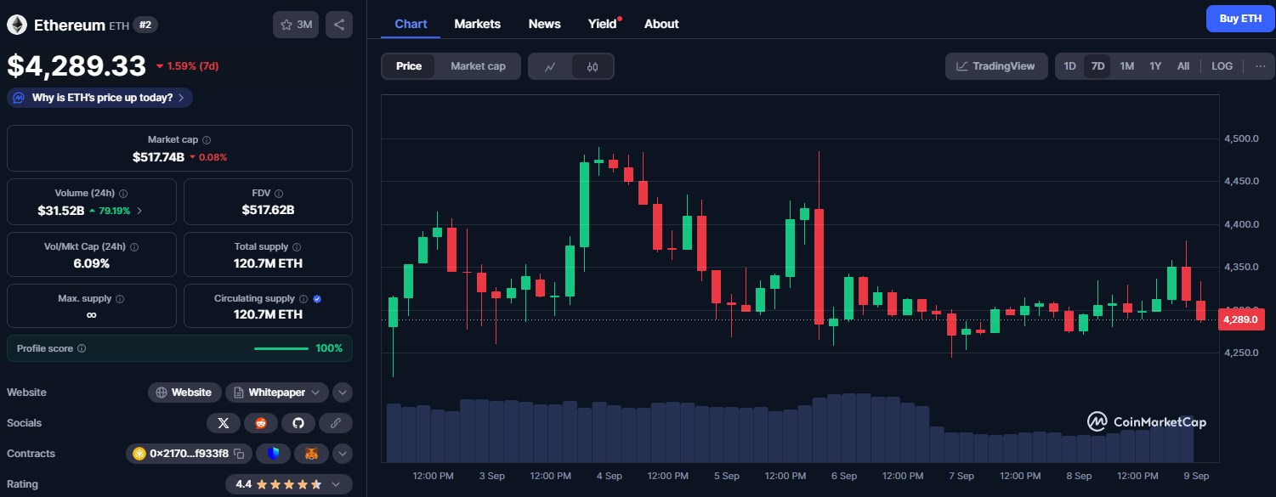
Task: Set chart range to 1Y
Action: pyautogui.click(x=1155, y=66)
